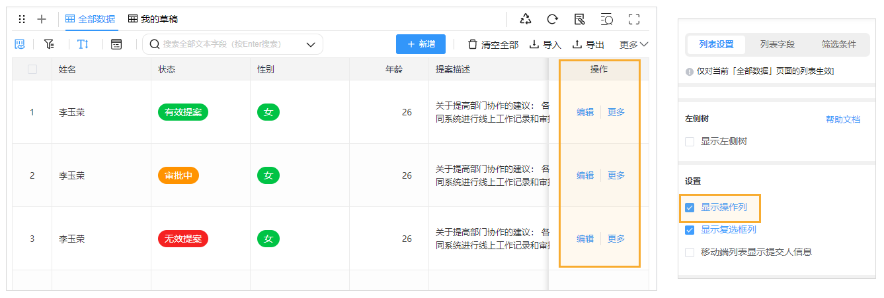Select the 筛选条件 tab

838,45
